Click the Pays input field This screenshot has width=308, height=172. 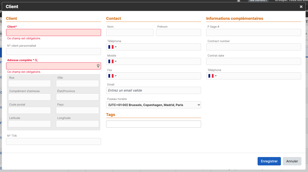[x=78, y=110]
